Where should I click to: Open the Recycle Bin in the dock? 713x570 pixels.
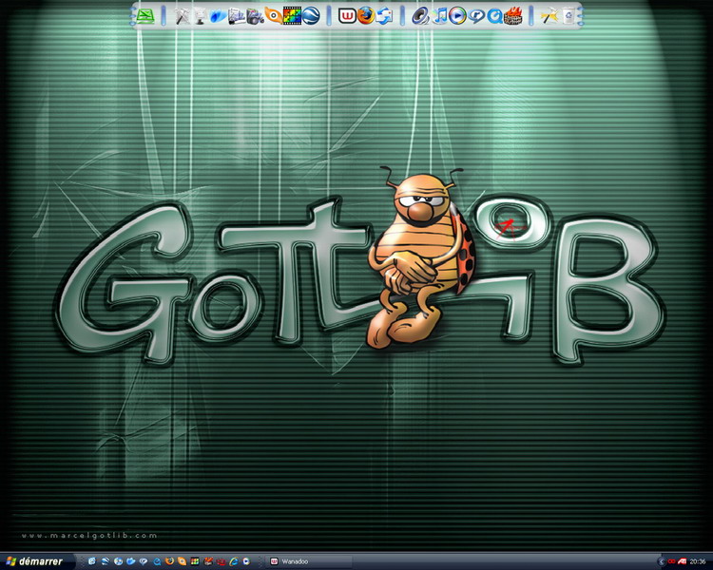568,15
